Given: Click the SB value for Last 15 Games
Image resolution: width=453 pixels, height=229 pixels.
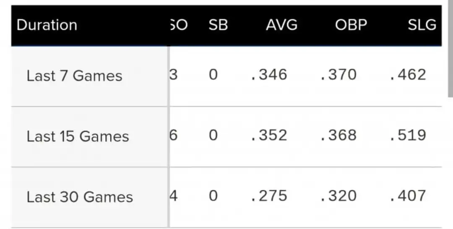Looking at the screenshot, I should 213,135.
